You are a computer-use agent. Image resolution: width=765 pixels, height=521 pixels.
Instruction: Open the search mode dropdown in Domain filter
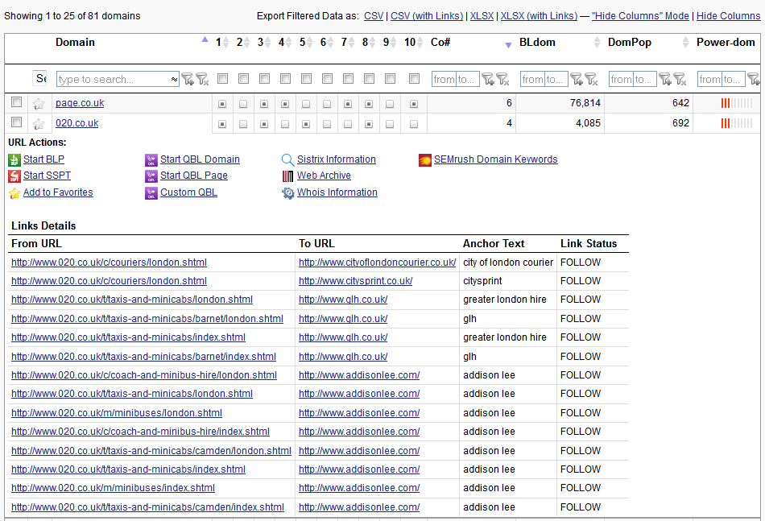pyautogui.click(x=174, y=79)
